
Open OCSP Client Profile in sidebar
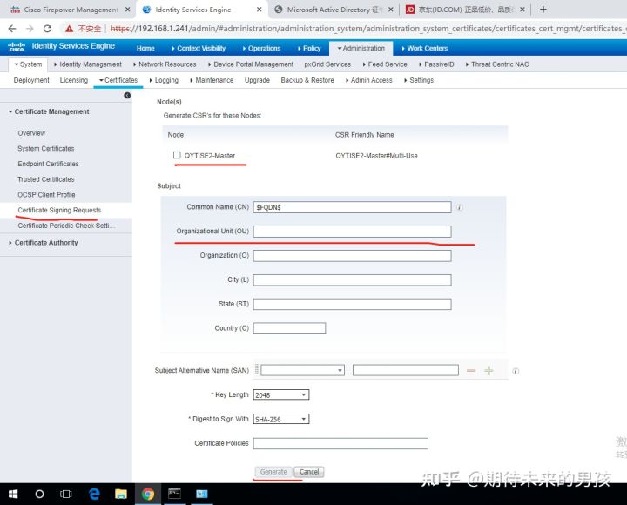pyautogui.click(x=46, y=195)
